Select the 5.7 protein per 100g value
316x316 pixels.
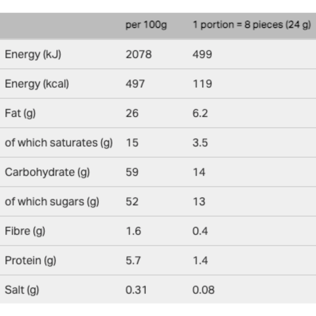[133, 260]
